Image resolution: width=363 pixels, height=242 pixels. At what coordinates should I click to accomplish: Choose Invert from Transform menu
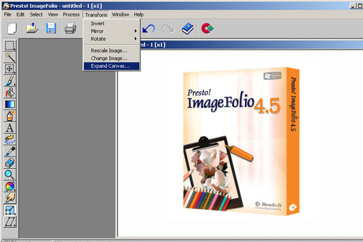coord(111,24)
